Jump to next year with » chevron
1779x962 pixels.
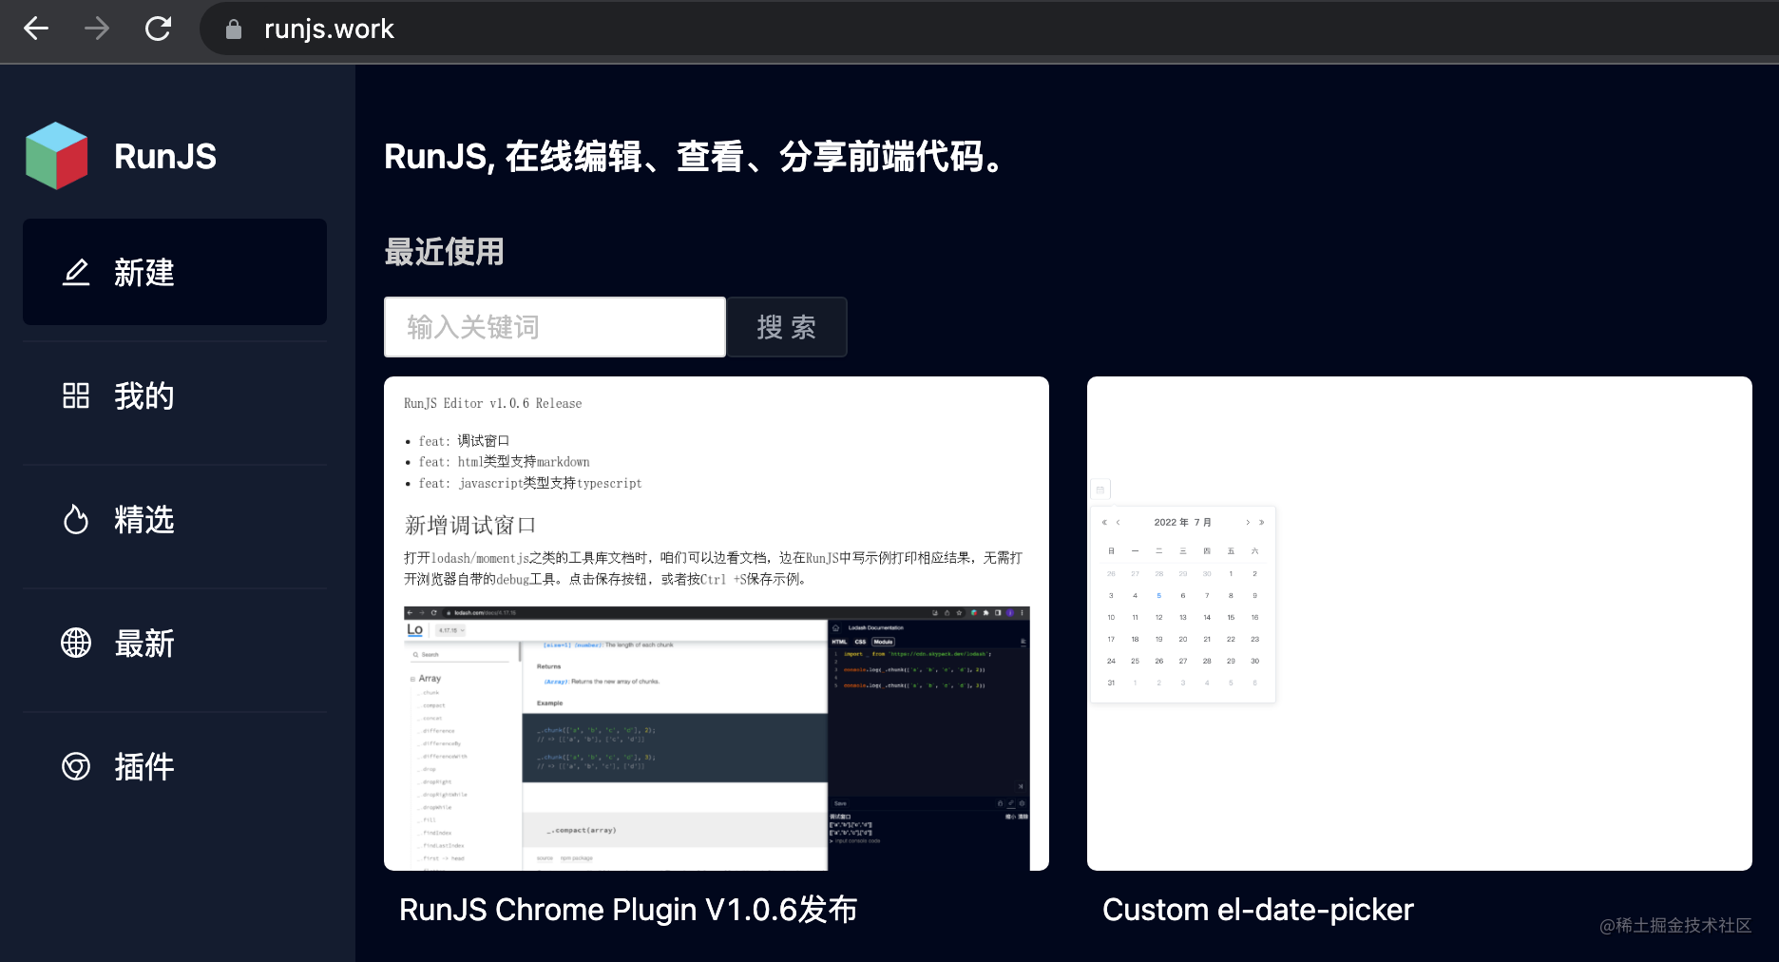tap(1261, 522)
